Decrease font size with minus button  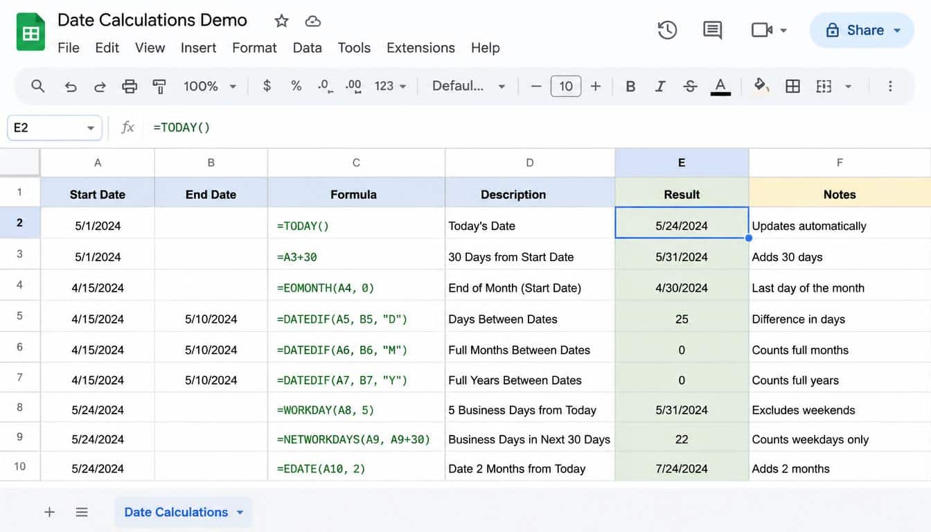click(535, 86)
